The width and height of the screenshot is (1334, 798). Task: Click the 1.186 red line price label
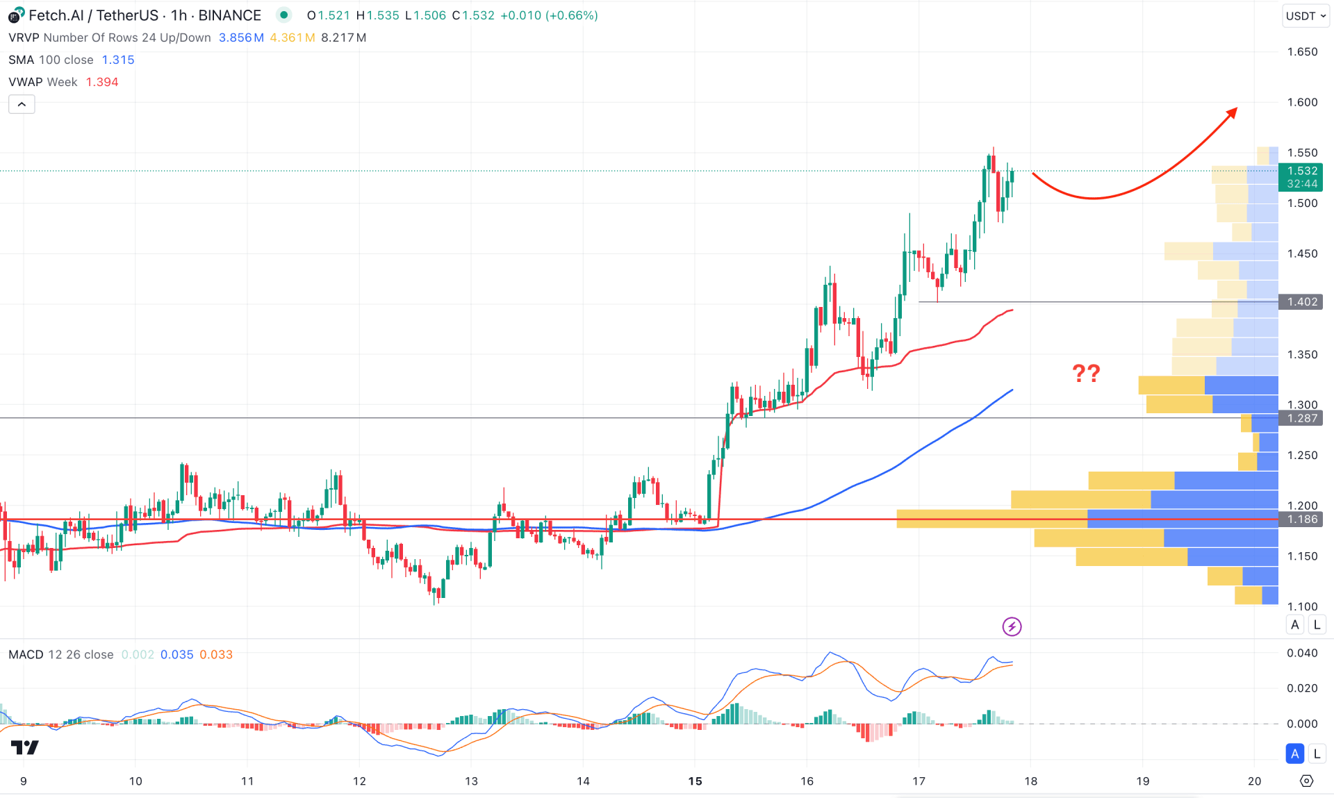(x=1301, y=519)
